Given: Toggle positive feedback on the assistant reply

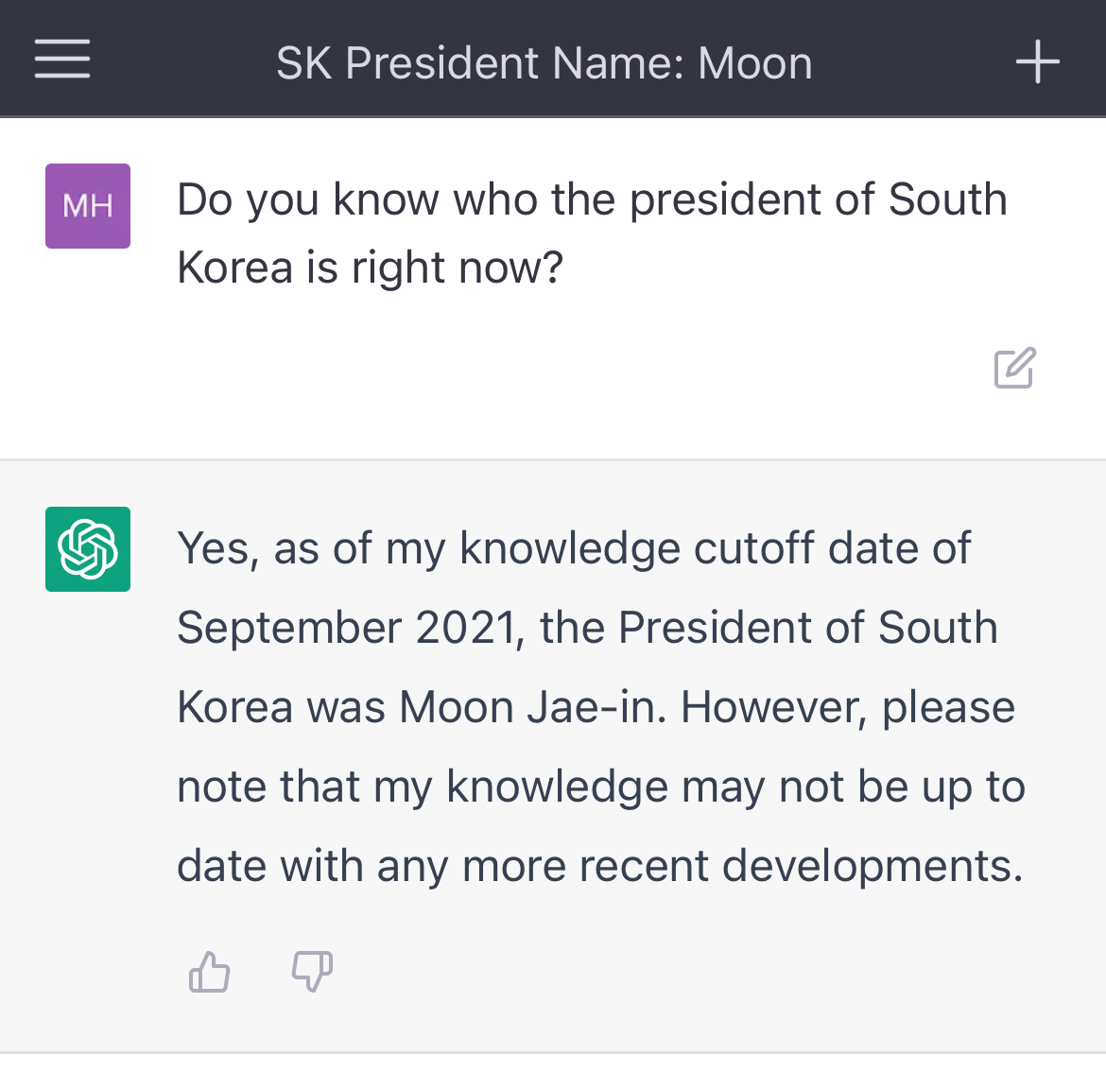Looking at the screenshot, I should click(209, 971).
